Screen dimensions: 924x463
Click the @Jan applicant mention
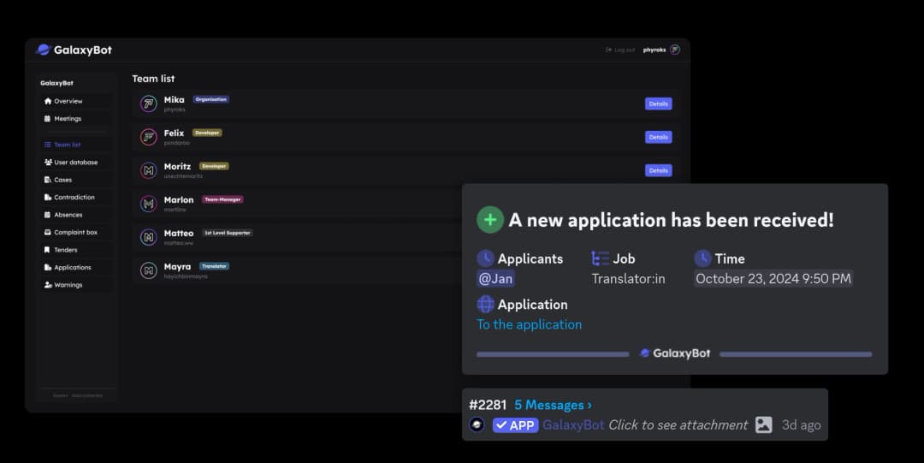[495, 278]
